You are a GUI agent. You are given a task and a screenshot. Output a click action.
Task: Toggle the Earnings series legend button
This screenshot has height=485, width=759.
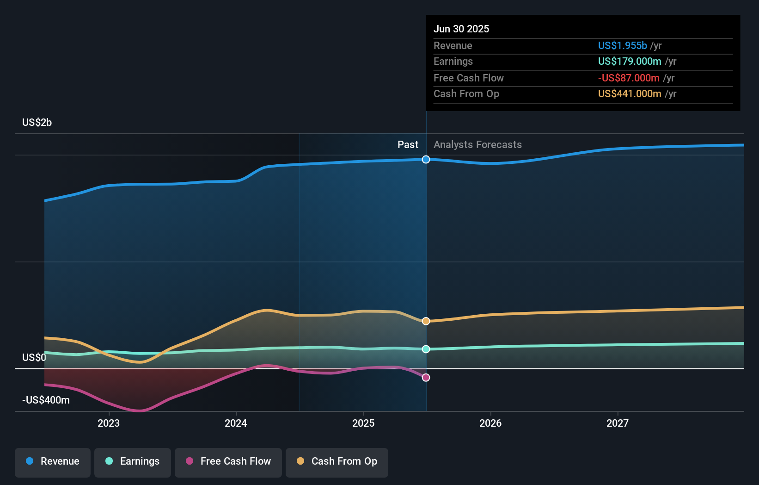click(x=133, y=462)
